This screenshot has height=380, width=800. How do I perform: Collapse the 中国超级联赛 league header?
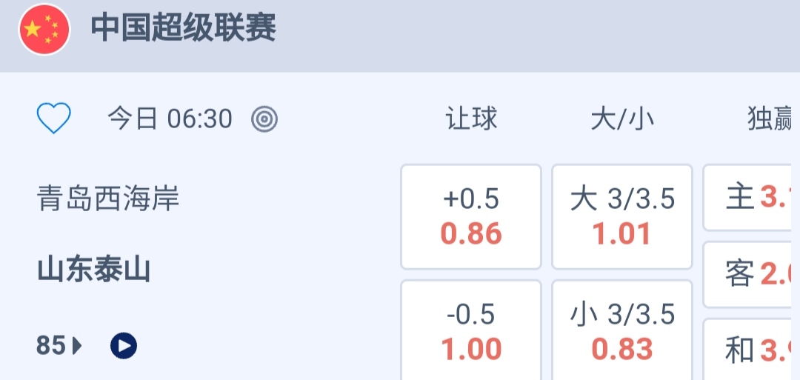tap(444, 30)
